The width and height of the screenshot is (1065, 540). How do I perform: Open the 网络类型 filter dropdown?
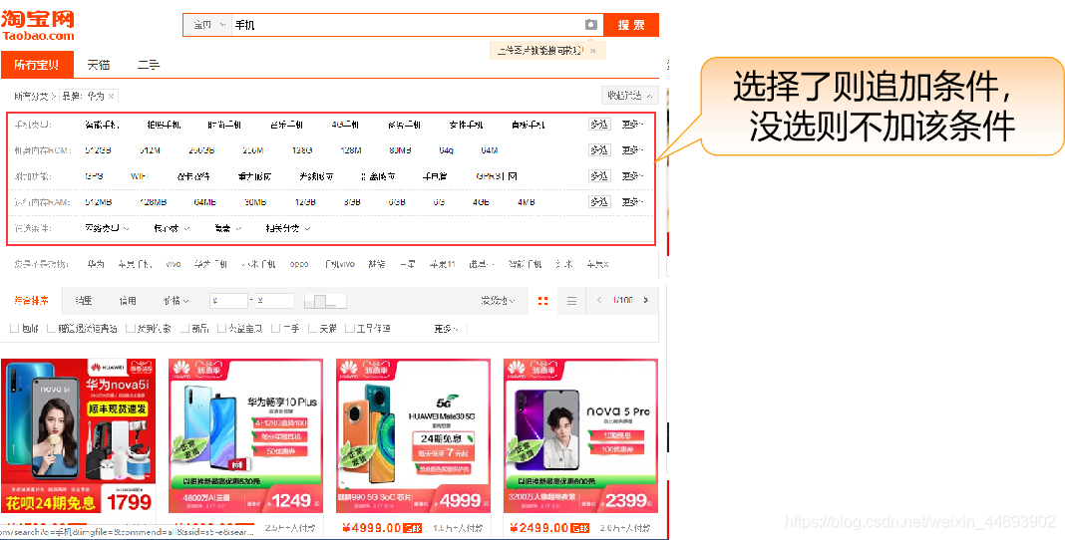point(107,228)
